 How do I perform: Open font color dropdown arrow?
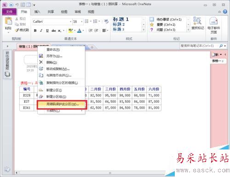point(83,31)
